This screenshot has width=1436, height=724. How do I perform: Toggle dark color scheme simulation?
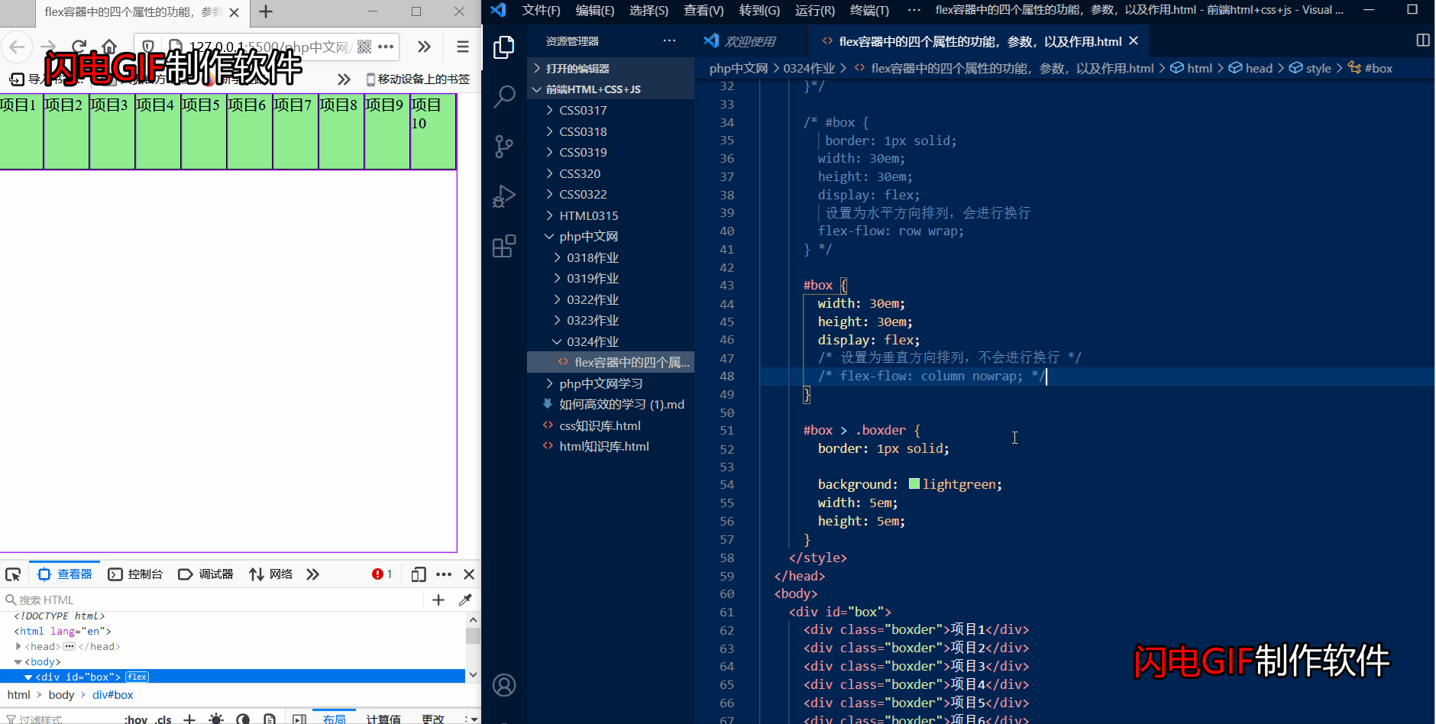[x=243, y=718]
